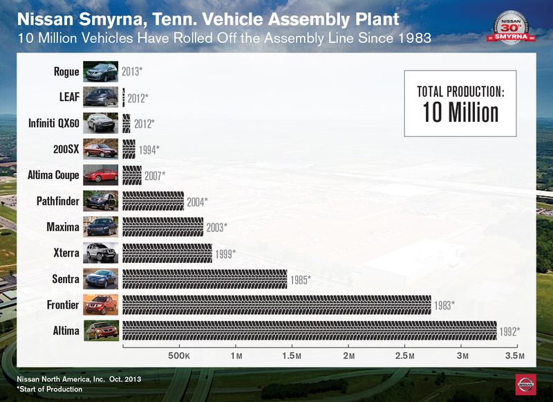Click the '500K' axis label
The width and height of the screenshot is (553, 402).
pos(179,356)
